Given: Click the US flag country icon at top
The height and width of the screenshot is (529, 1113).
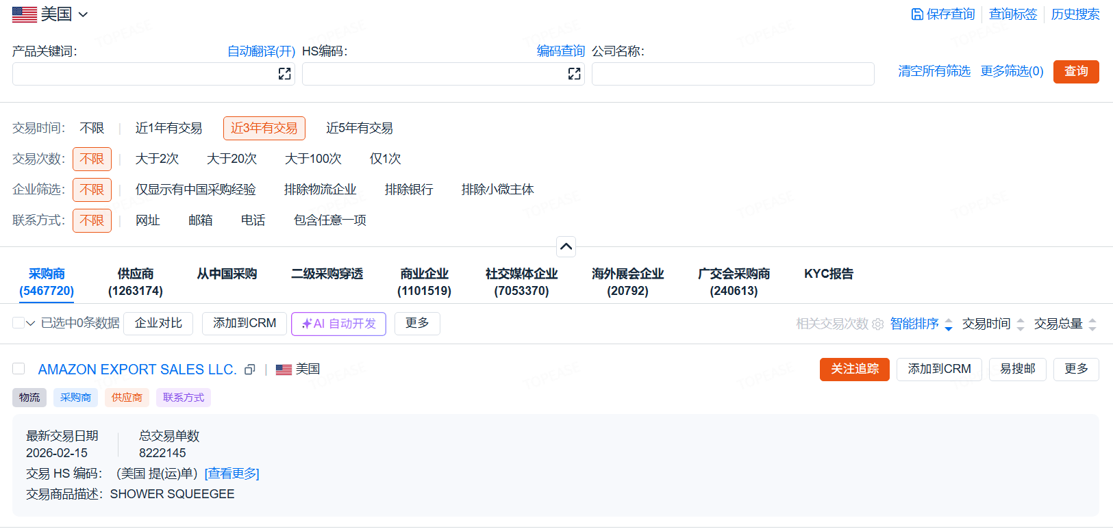Looking at the screenshot, I should pyautogui.click(x=25, y=14).
